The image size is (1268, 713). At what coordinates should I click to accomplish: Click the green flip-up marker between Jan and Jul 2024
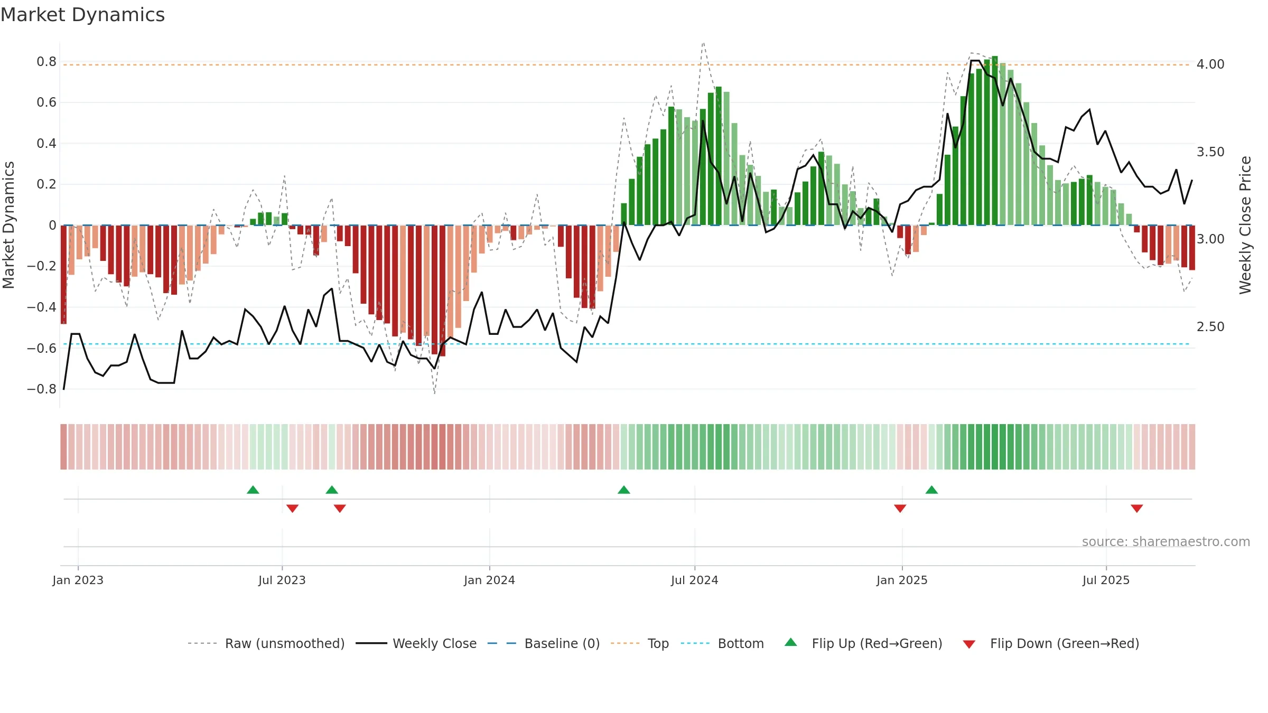[624, 490]
